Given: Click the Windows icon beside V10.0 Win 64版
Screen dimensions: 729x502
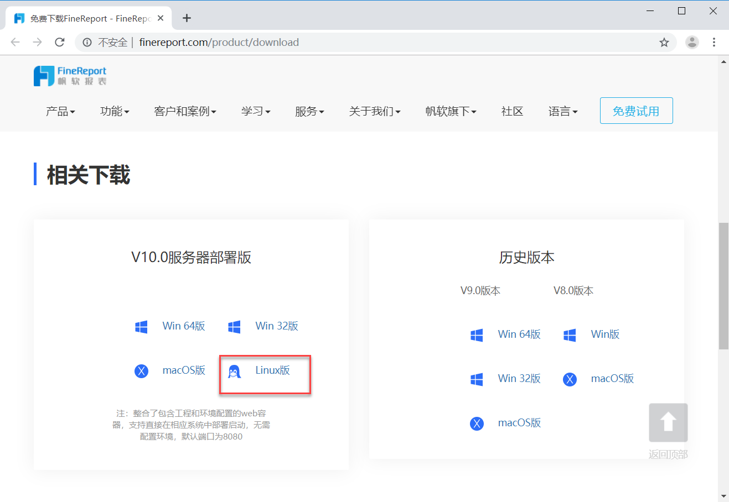Looking at the screenshot, I should point(141,327).
